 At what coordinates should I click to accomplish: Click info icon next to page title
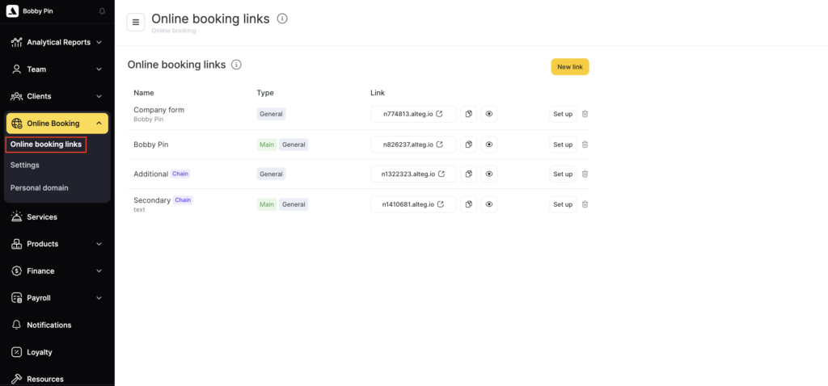[281, 19]
